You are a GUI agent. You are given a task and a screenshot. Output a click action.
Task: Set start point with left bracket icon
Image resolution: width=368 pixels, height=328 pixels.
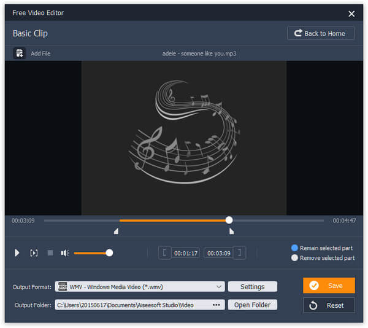(x=164, y=253)
